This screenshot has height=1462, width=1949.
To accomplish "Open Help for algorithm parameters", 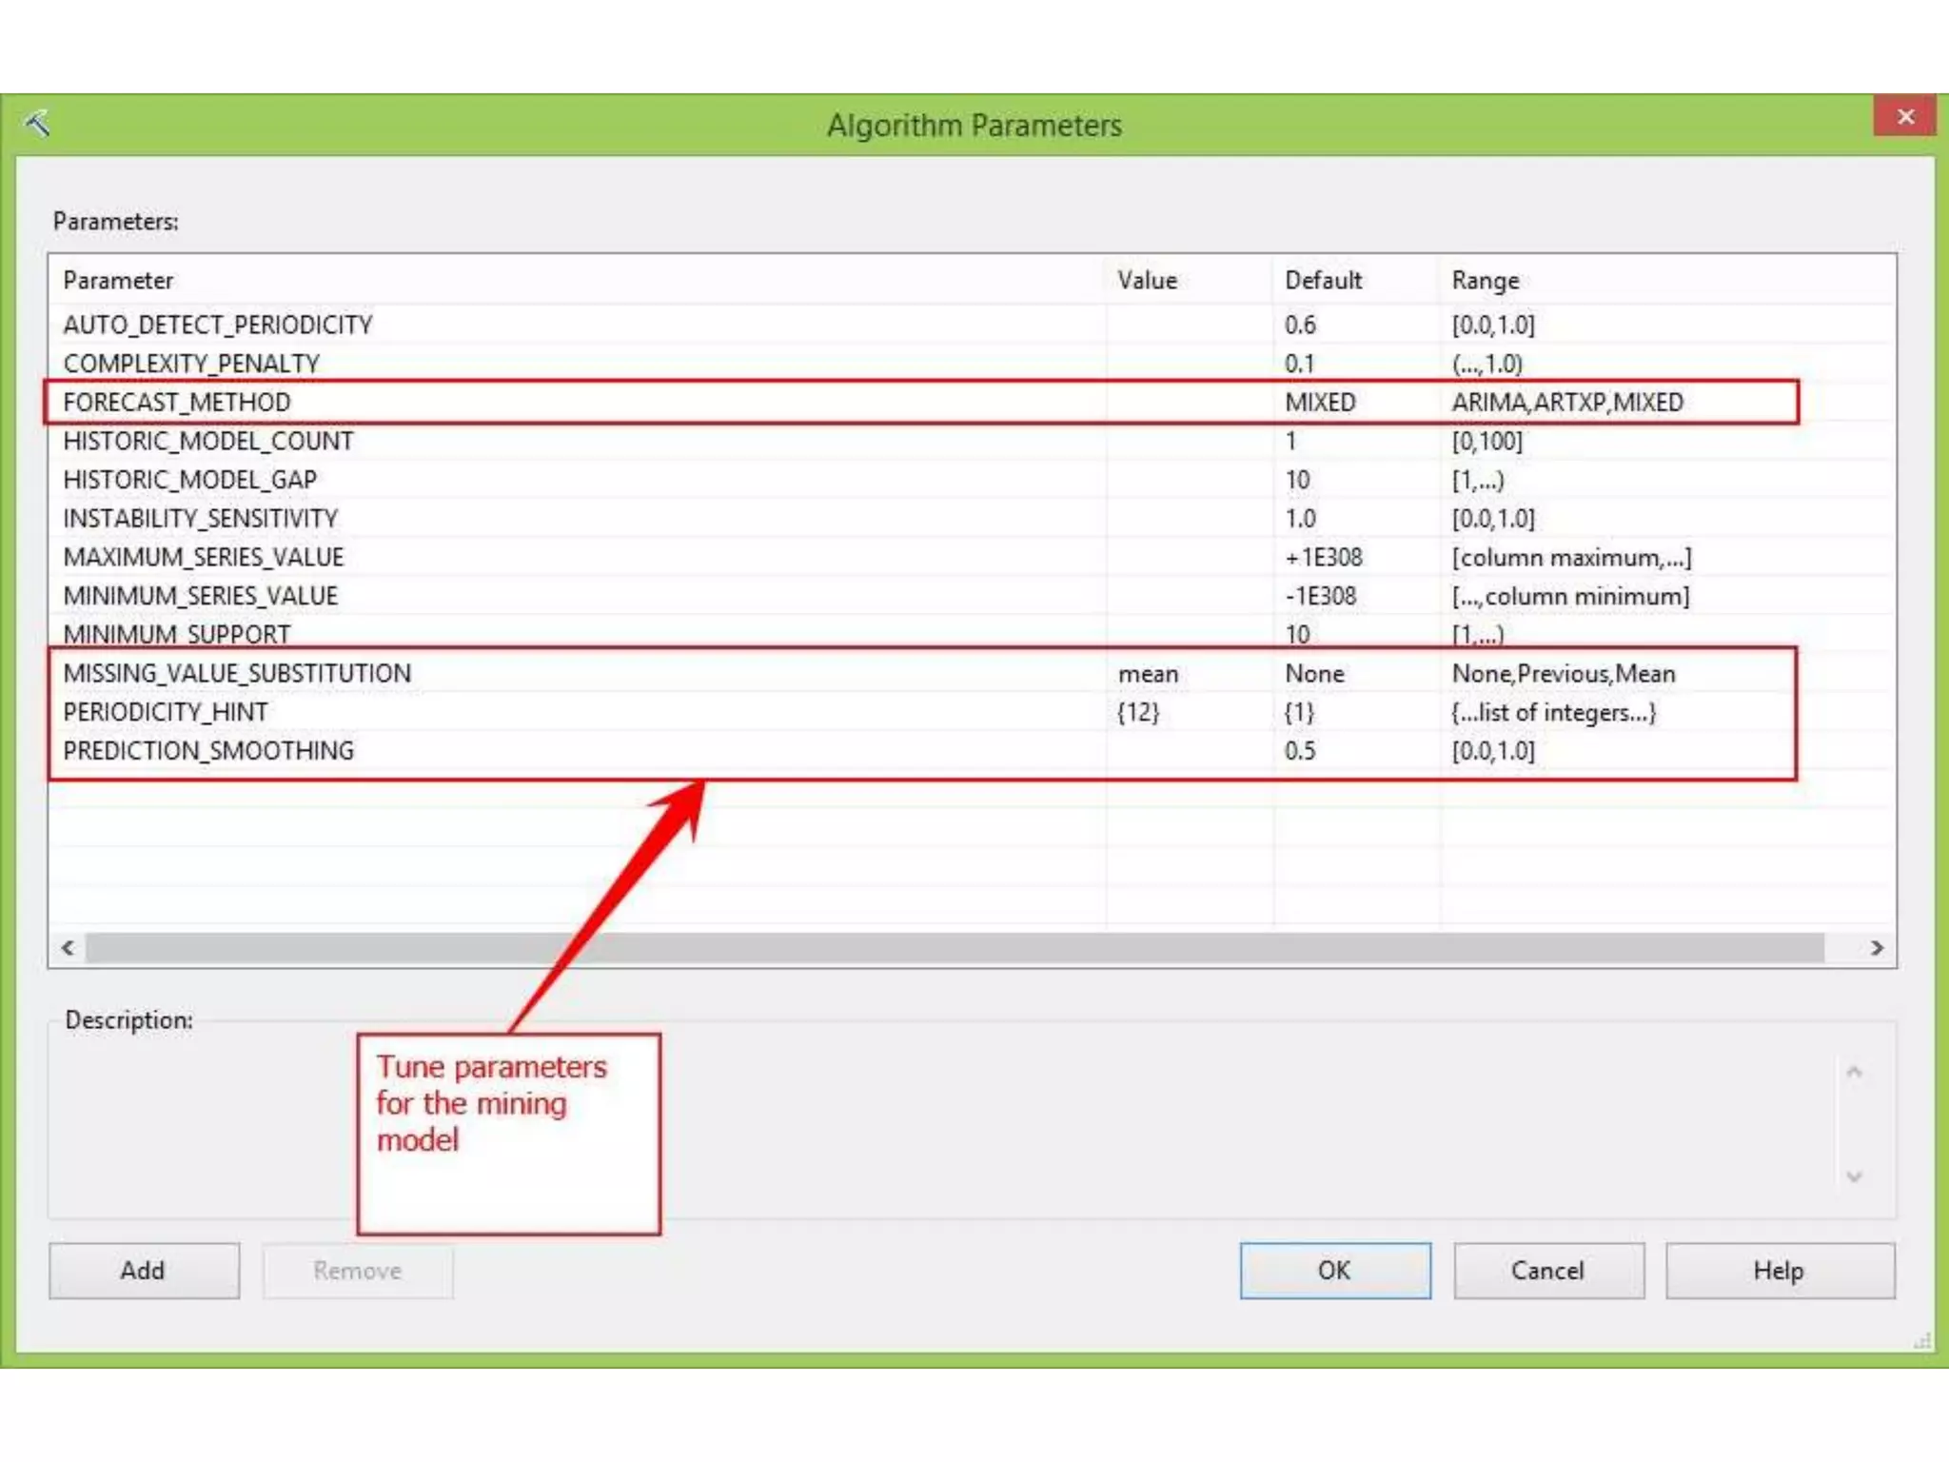I will tap(1779, 1270).
